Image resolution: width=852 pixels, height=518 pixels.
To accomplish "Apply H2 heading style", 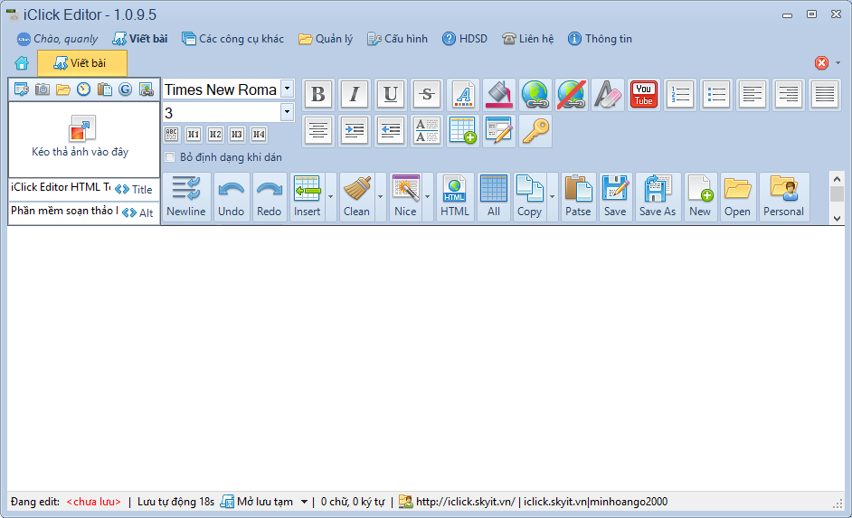I will point(215,134).
